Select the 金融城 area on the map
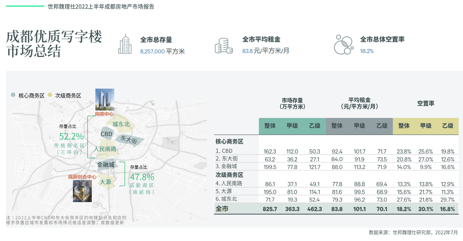The image size is (463, 241). pos(106,165)
